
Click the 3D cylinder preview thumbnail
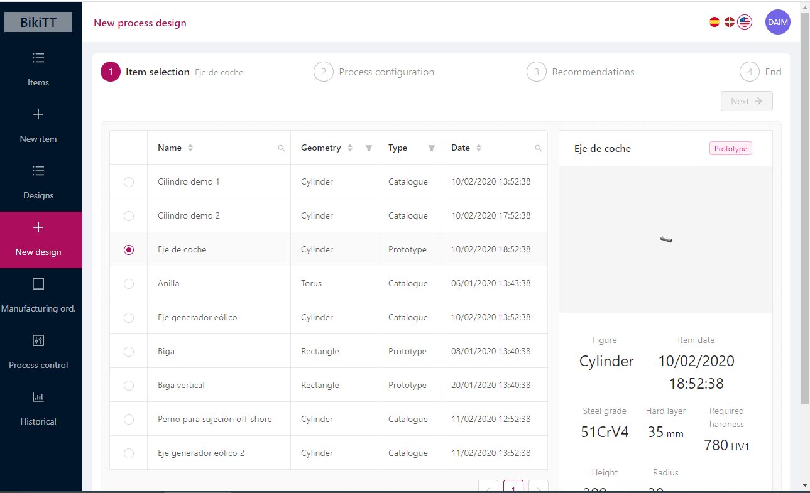[666, 239]
